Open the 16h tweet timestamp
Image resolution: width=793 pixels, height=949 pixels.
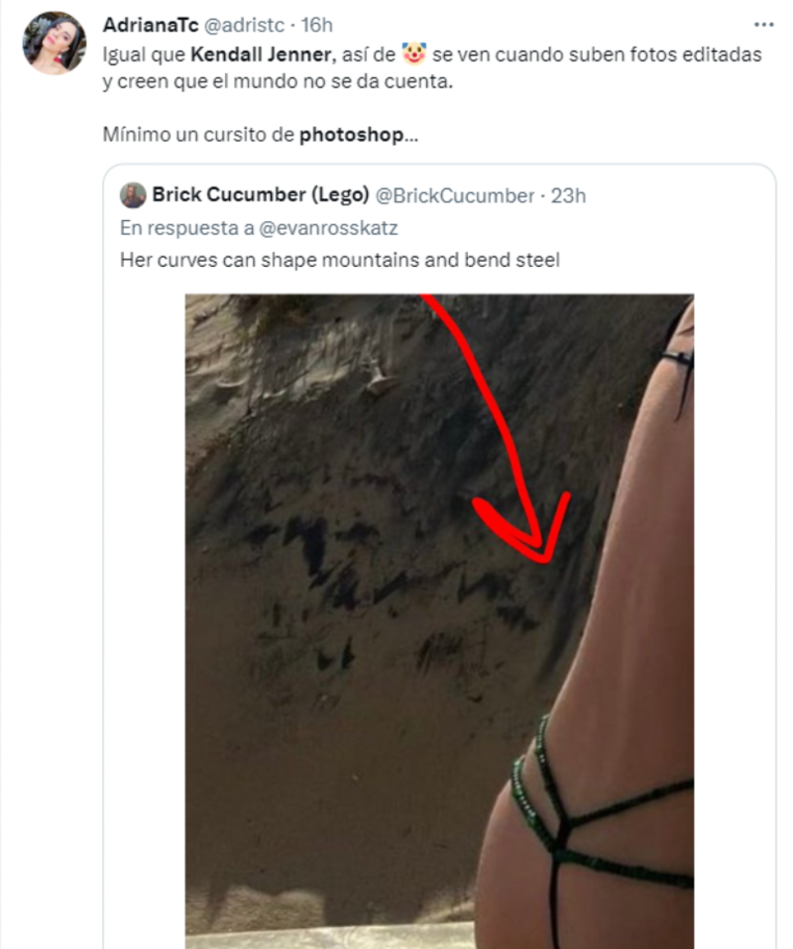pos(315,24)
